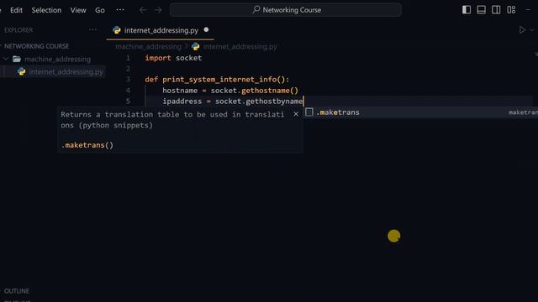The height and width of the screenshot is (302, 538).
Task: Open Customize Layout icon
Action: pos(511,10)
